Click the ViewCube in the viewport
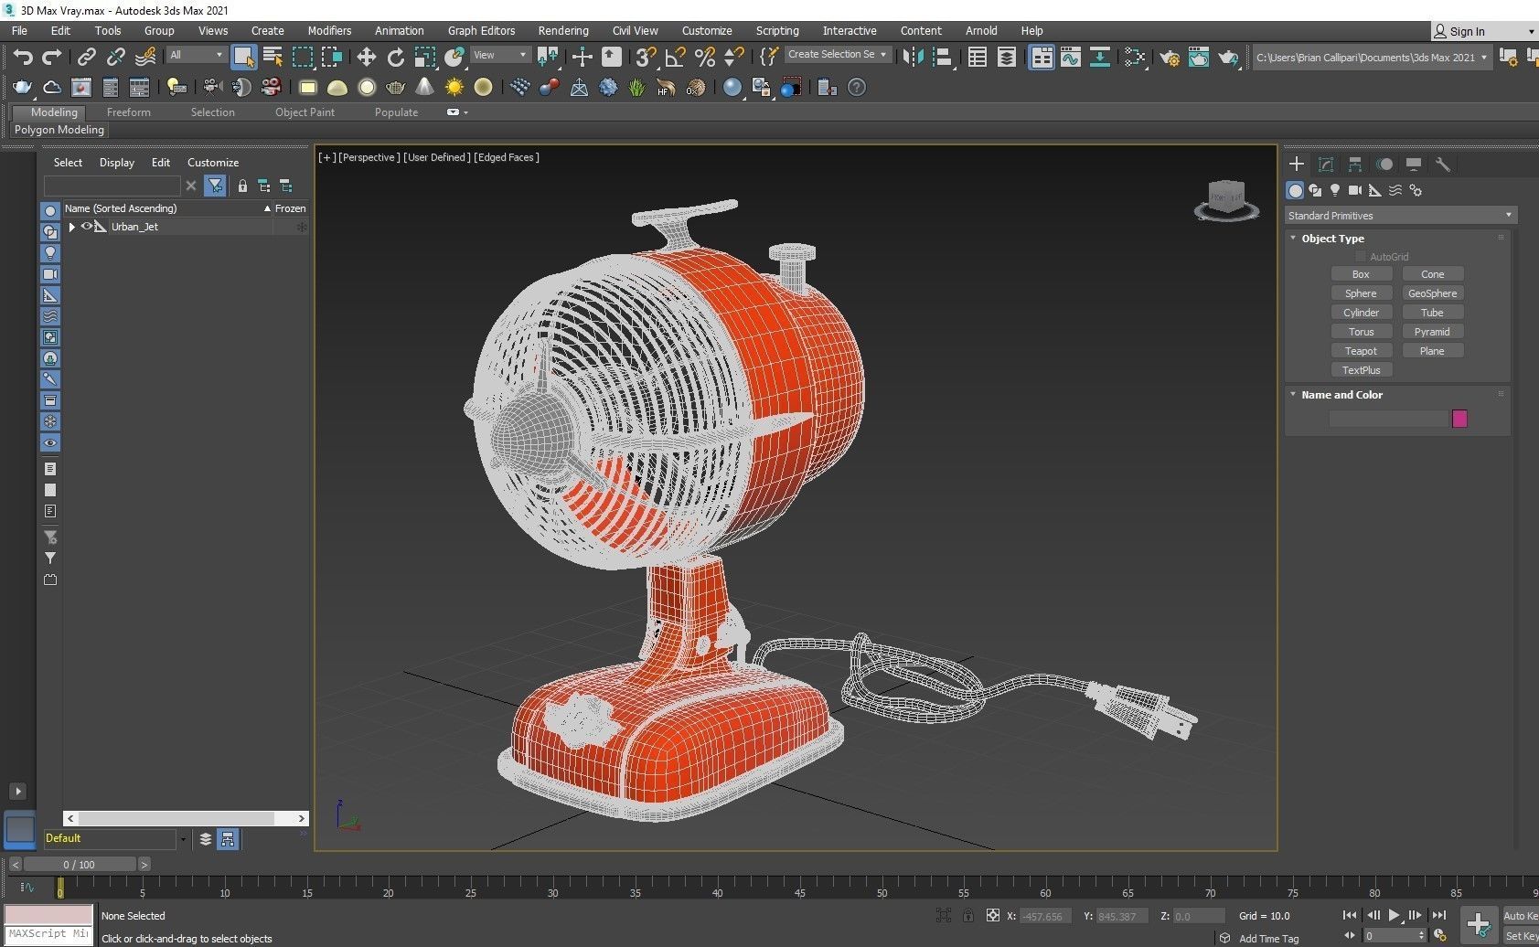1539x947 pixels. tap(1226, 199)
